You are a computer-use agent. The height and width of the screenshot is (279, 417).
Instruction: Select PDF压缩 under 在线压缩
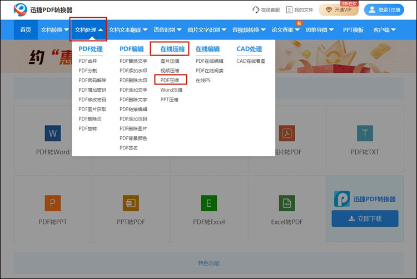(x=170, y=80)
